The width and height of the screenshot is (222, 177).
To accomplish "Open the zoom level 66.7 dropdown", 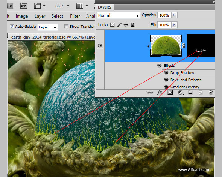I will point(68,6).
